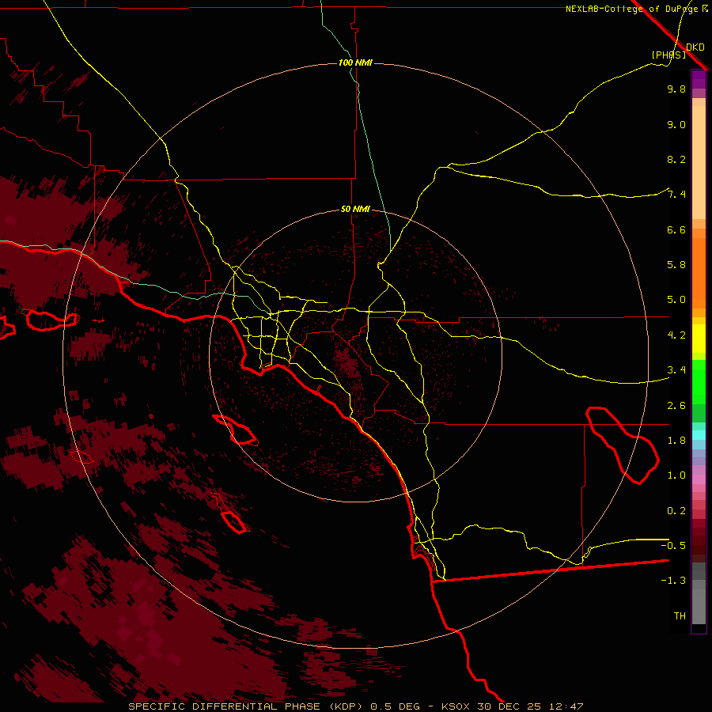
Task: Click the KSOX station identifier
Action: pos(456,706)
